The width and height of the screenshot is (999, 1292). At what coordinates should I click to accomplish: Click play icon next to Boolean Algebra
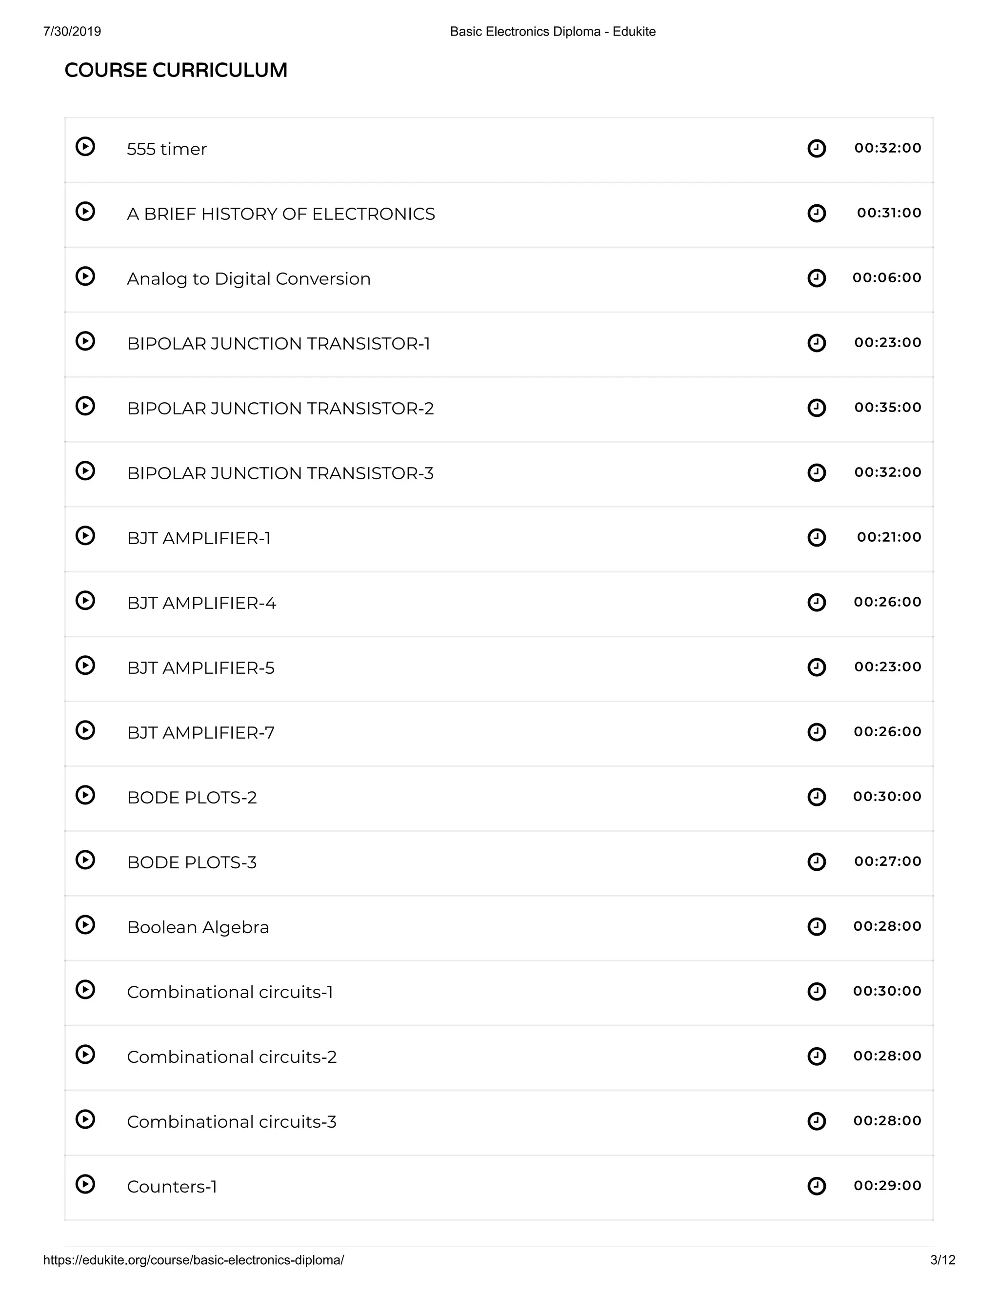[85, 924]
